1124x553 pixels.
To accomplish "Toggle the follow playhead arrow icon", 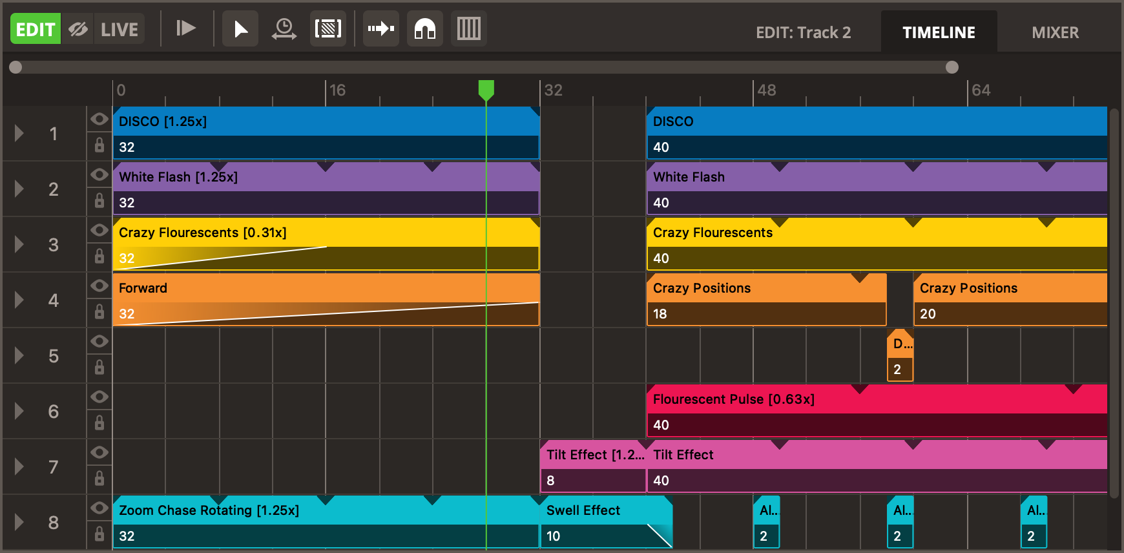I will 380,29.
